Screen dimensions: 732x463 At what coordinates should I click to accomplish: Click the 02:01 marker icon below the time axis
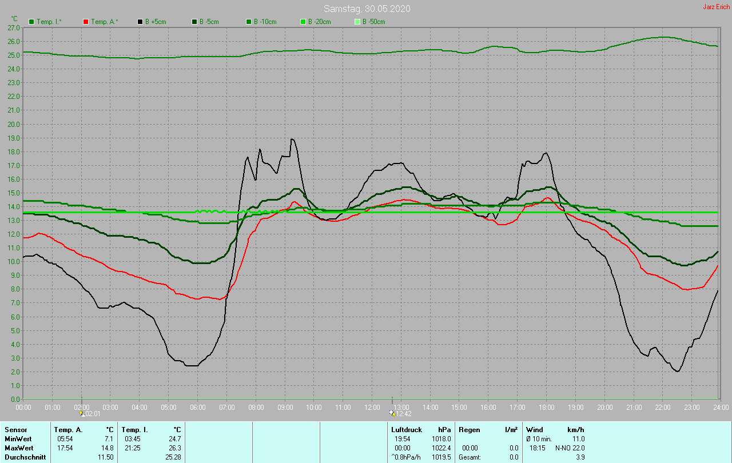tap(82, 413)
